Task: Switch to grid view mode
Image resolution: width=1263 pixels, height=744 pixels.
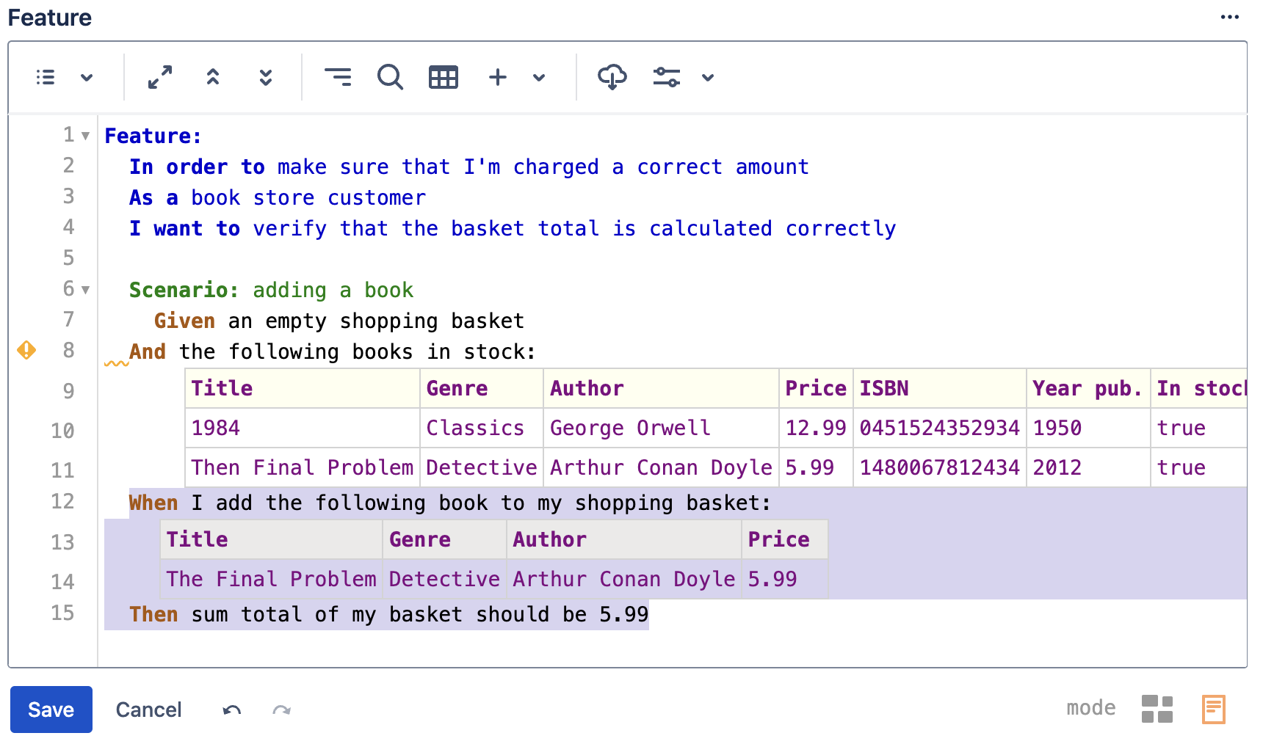Action: point(1157,710)
